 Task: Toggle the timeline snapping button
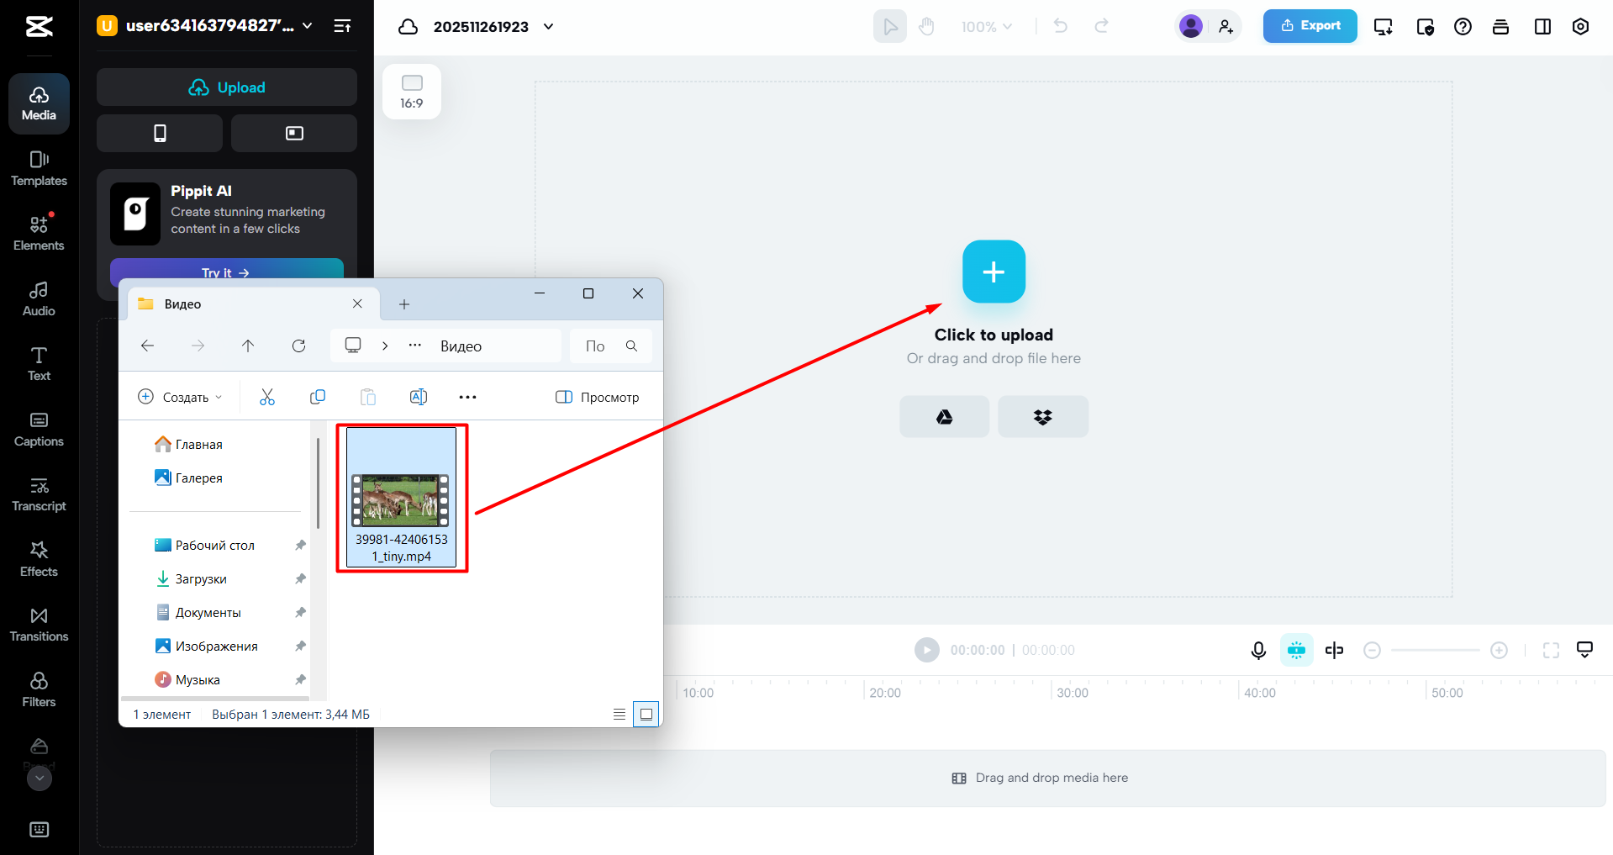[x=1296, y=650]
